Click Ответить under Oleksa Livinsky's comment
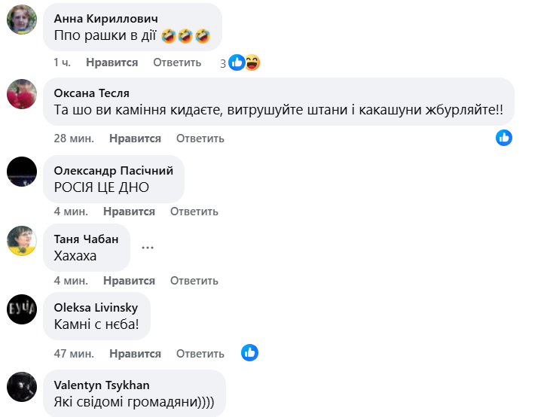Screen dimensions: 544x417 pos(200,354)
